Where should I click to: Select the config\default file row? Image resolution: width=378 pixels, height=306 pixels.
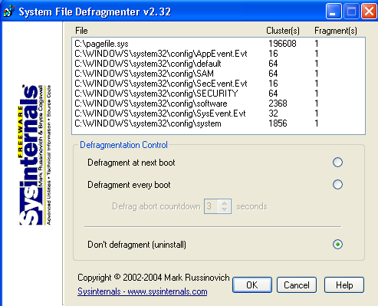click(219, 64)
